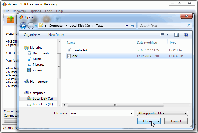Select Computer in the navigation pane

[37, 93]
